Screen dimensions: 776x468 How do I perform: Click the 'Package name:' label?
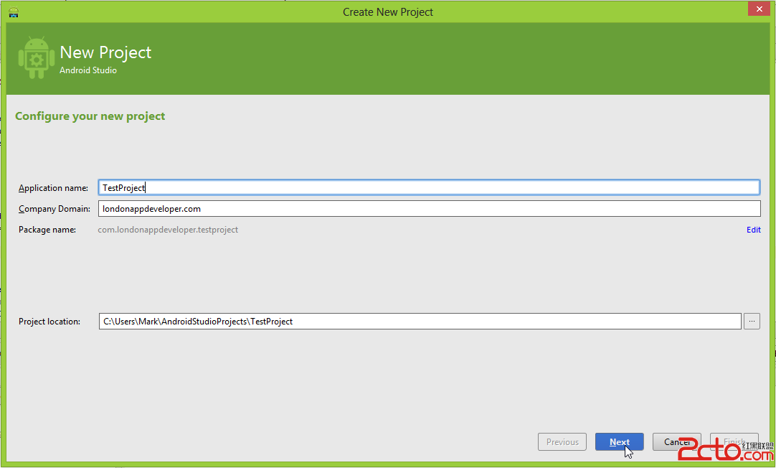pos(47,230)
